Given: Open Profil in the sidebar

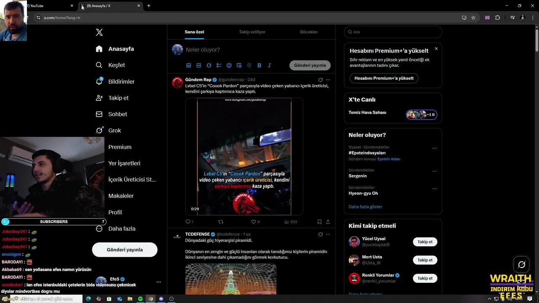Looking at the screenshot, I should pos(115,212).
